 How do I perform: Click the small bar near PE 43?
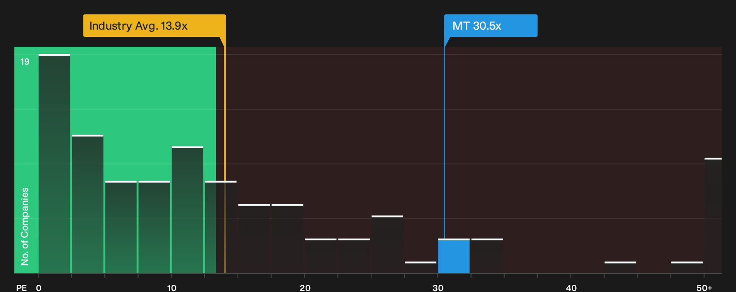click(620, 267)
